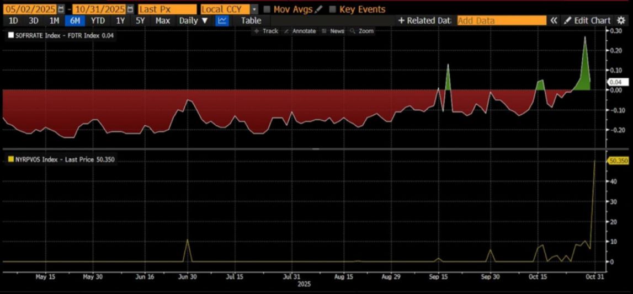Click the yellow NYRPVOS Index legend swatch
The image size is (633, 294).
pyautogui.click(x=11, y=160)
